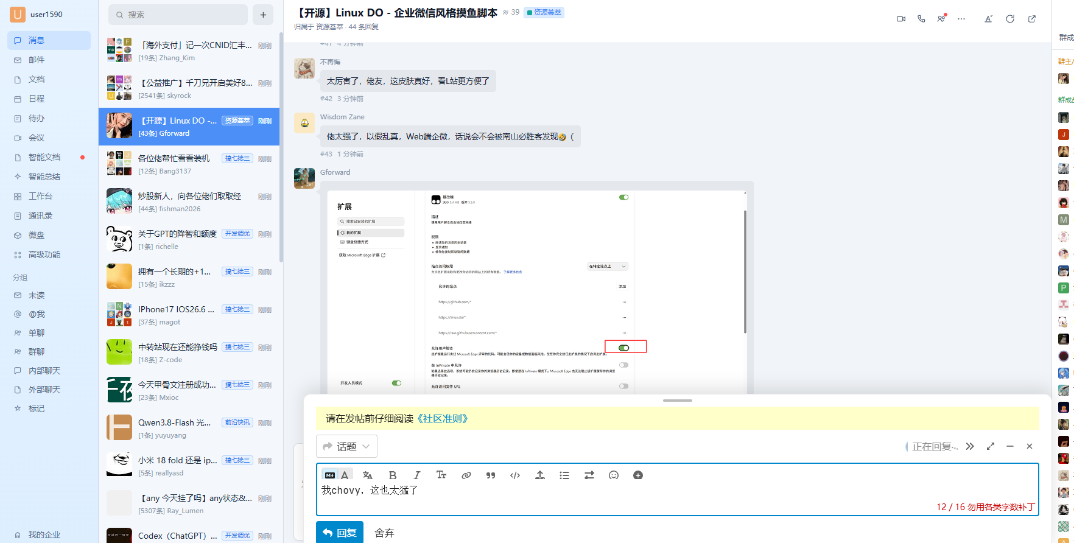The width and height of the screenshot is (1074, 543).
Task: Open the 「海外支付」记一次CNID汇丰 conversation
Action: coord(189,51)
